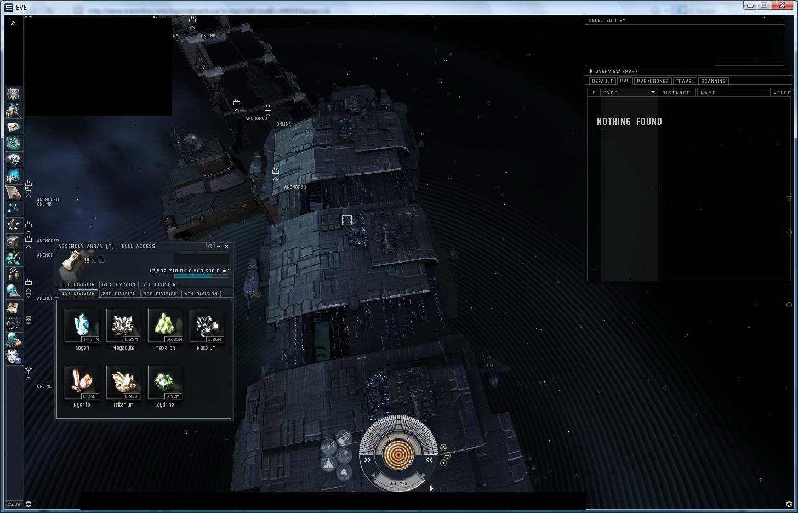Select the Scanning overview tab
The image size is (798, 513).
click(x=714, y=81)
